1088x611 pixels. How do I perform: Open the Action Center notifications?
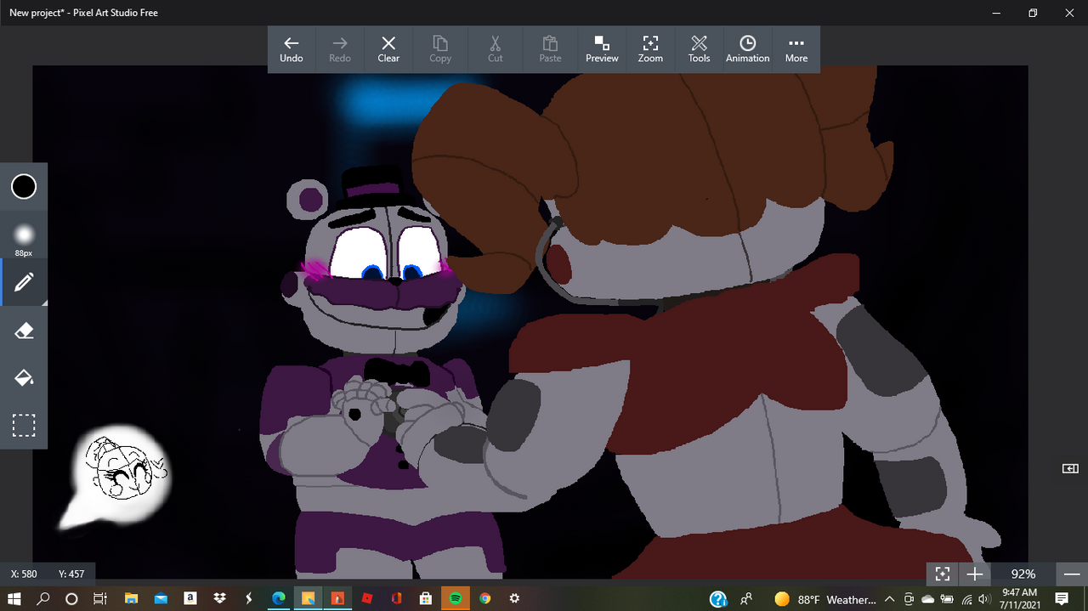tap(1062, 598)
